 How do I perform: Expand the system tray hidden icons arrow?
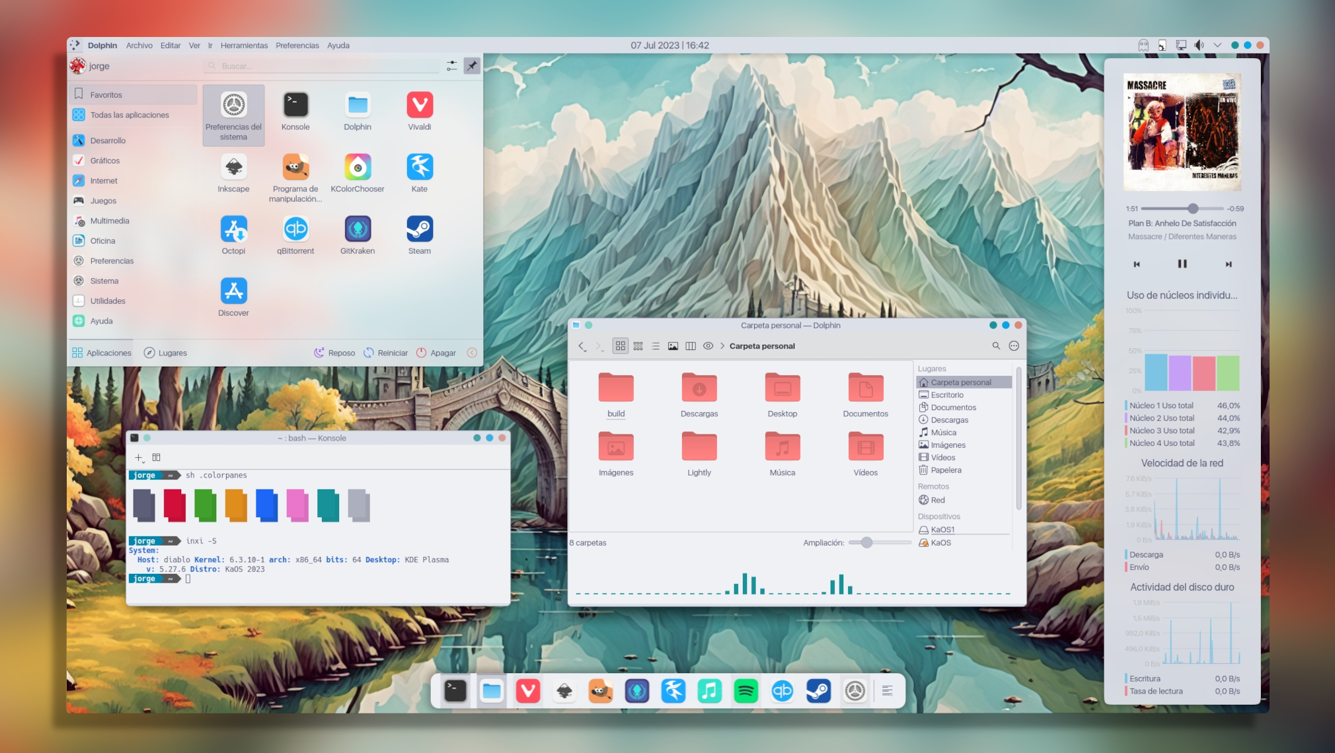click(1217, 46)
